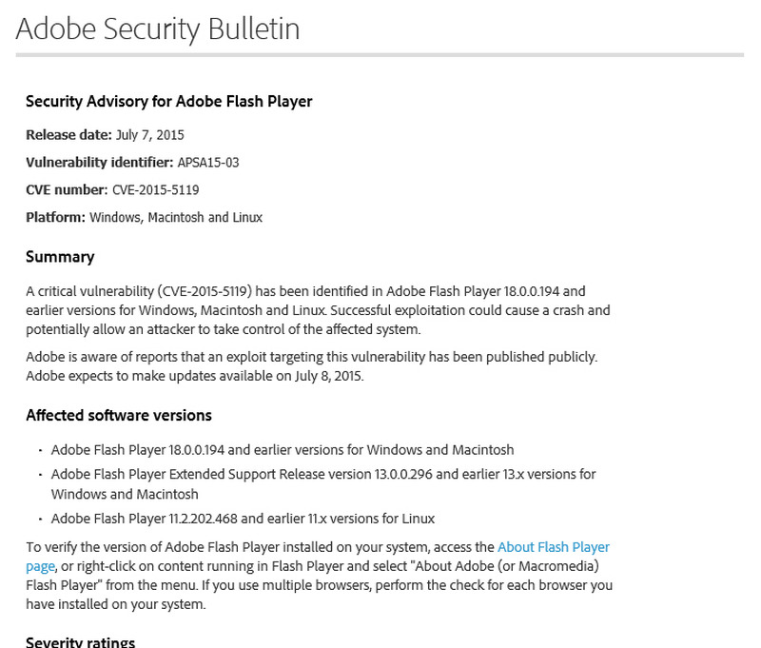The width and height of the screenshot is (761, 648).
Task: Click the Summary heading
Action: point(60,257)
